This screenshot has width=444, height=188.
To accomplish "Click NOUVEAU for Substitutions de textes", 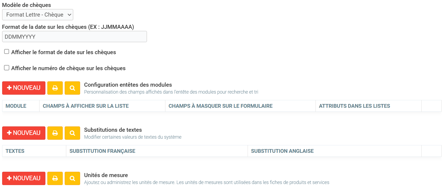I will pyautogui.click(x=24, y=133).
